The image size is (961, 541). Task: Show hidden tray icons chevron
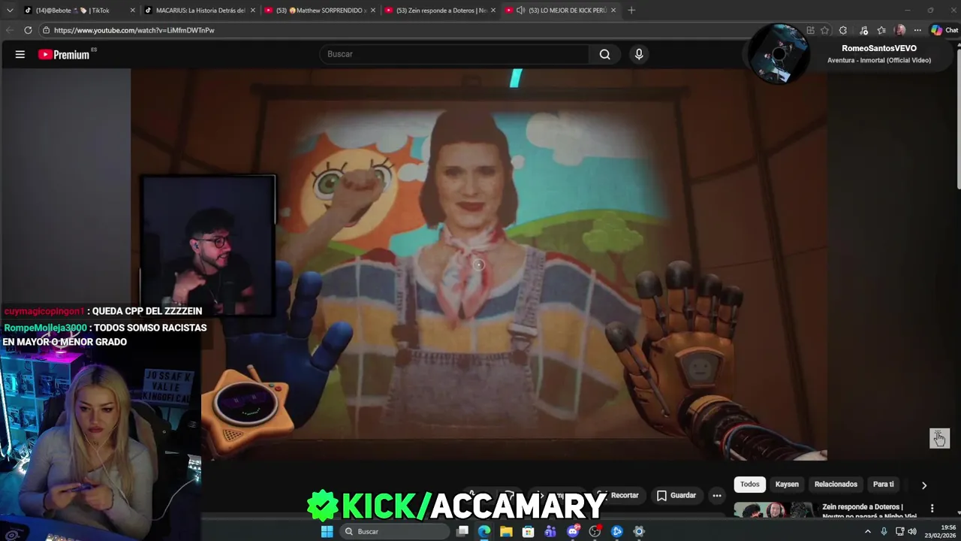tap(868, 531)
